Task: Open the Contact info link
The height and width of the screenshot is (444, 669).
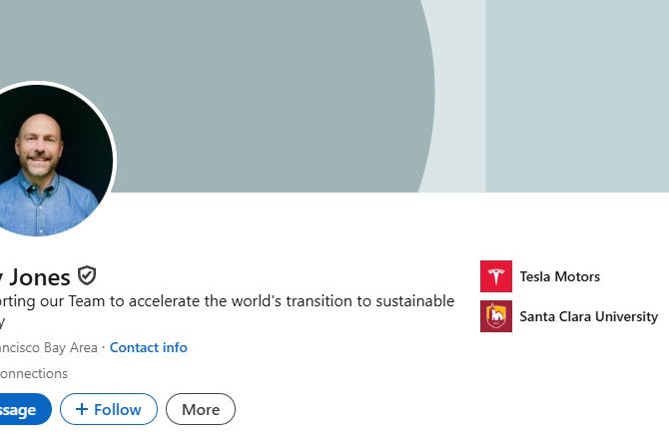Action: point(148,347)
